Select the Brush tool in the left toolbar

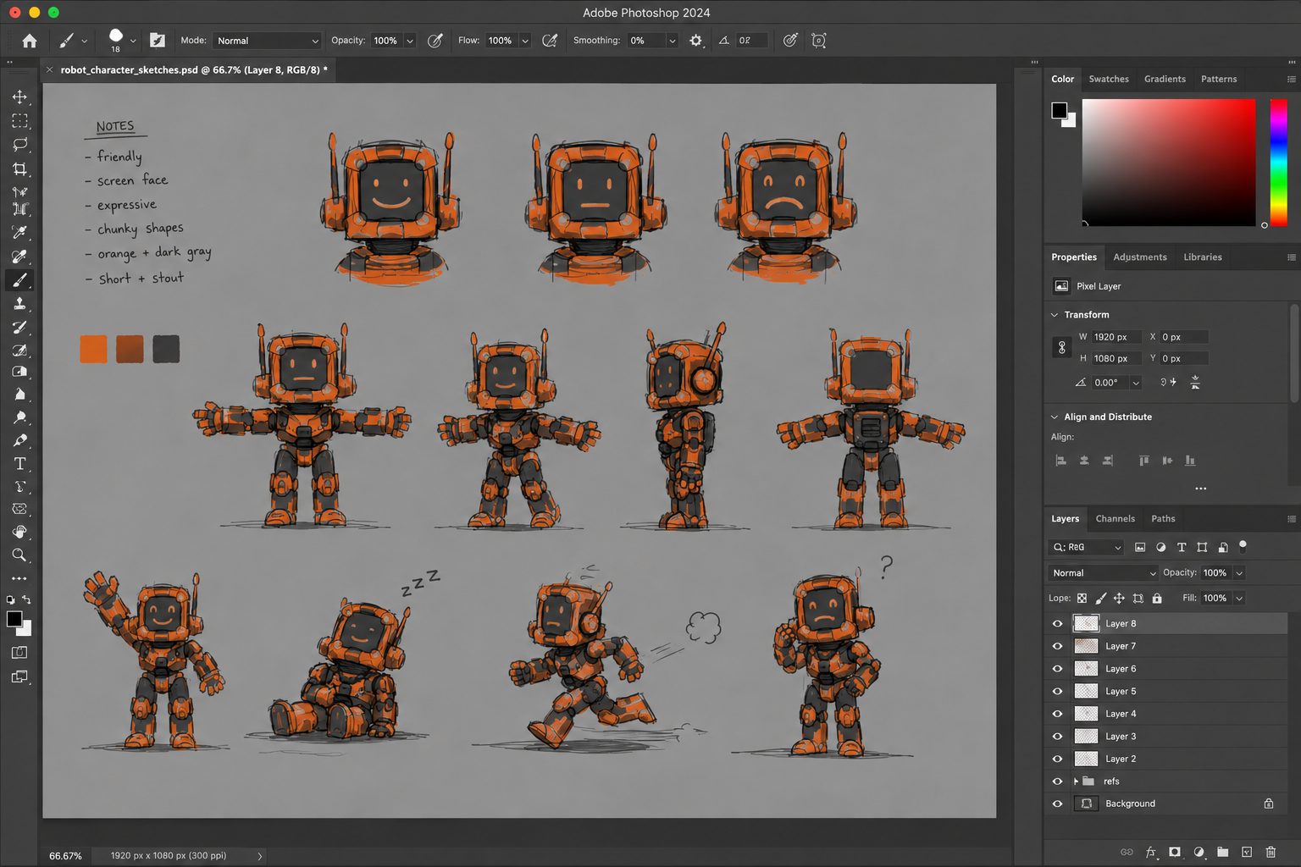[19, 280]
